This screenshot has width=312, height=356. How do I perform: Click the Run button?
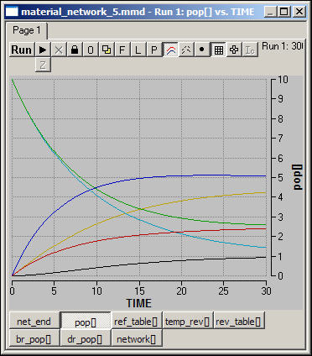(x=22, y=50)
